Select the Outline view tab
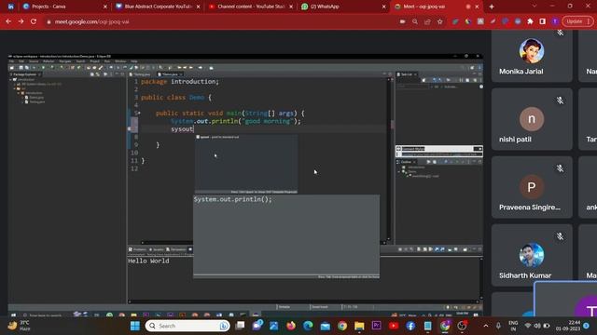 point(406,162)
